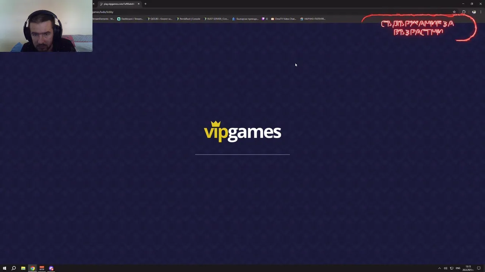The height and width of the screenshot is (272, 485).
Task: Open the QGS.BG bookmark
Action: 160,19
